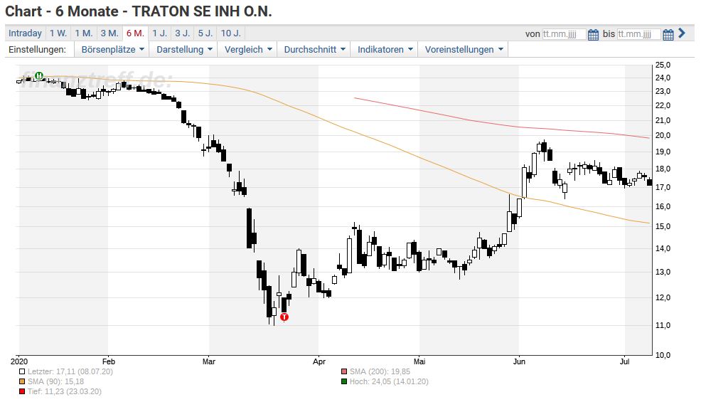701x402 pixels.
Task: Select the 10 J. timeframe tab
Action: pyautogui.click(x=230, y=33)
